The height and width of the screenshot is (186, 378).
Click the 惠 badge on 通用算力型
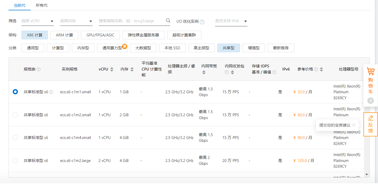pos(125,46)
